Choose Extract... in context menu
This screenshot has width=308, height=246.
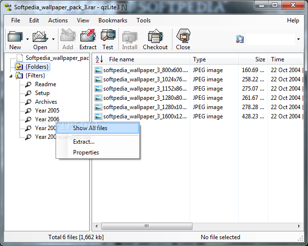[97, 142]
